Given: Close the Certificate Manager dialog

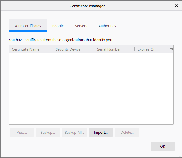Looking at the screenshot, I should click(x=177, y=6).
